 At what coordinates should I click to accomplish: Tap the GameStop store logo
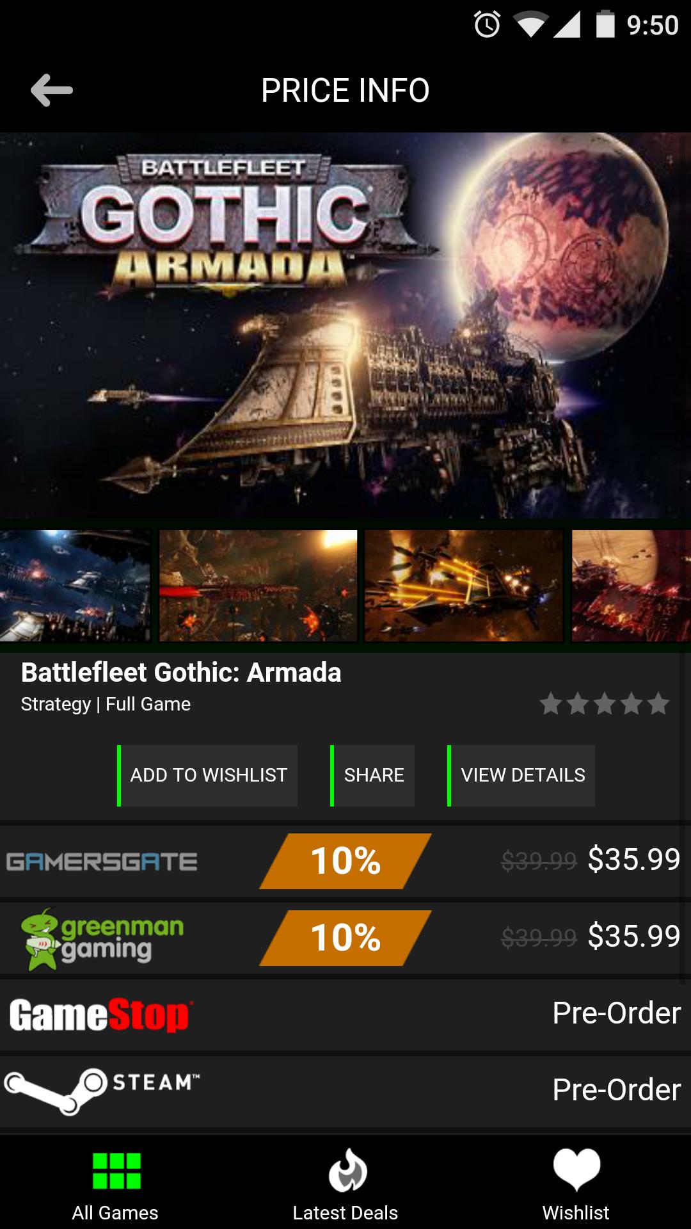pyautogui.click(x=101, y=1015)
